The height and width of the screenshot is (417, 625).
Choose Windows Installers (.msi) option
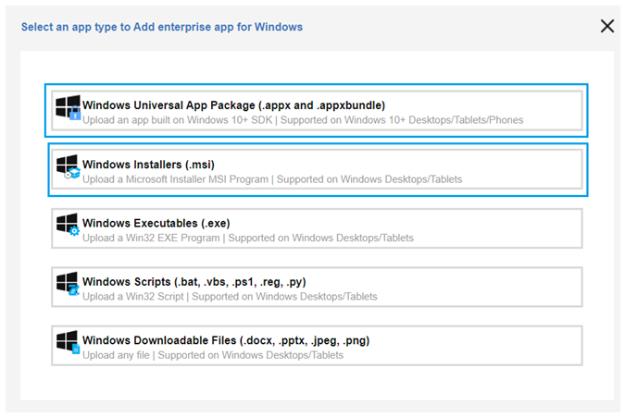(317, 169)
